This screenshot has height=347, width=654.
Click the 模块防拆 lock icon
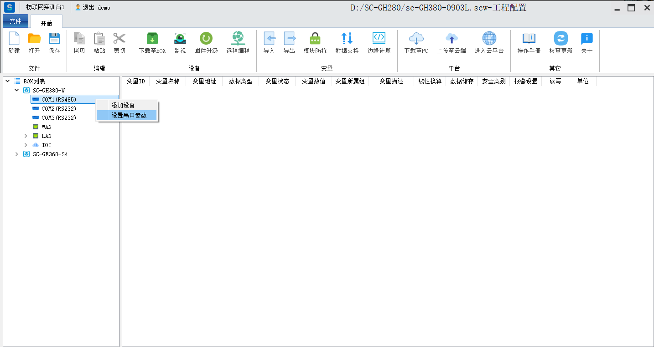click(315, 39)
